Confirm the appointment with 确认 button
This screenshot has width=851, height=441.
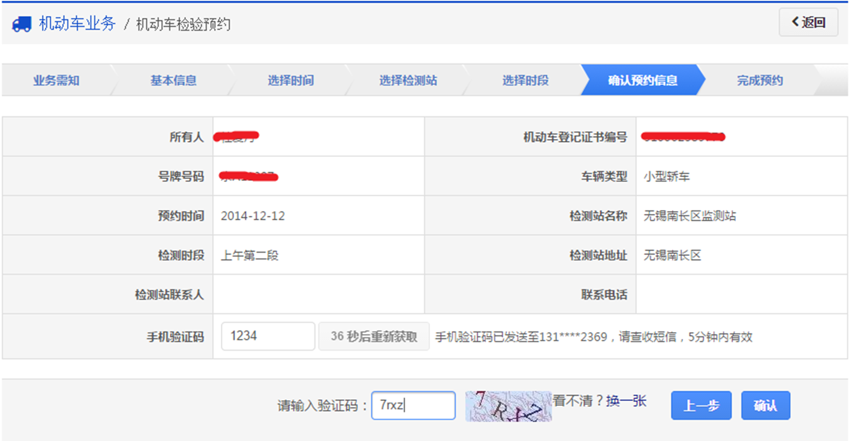pos(765,406)
